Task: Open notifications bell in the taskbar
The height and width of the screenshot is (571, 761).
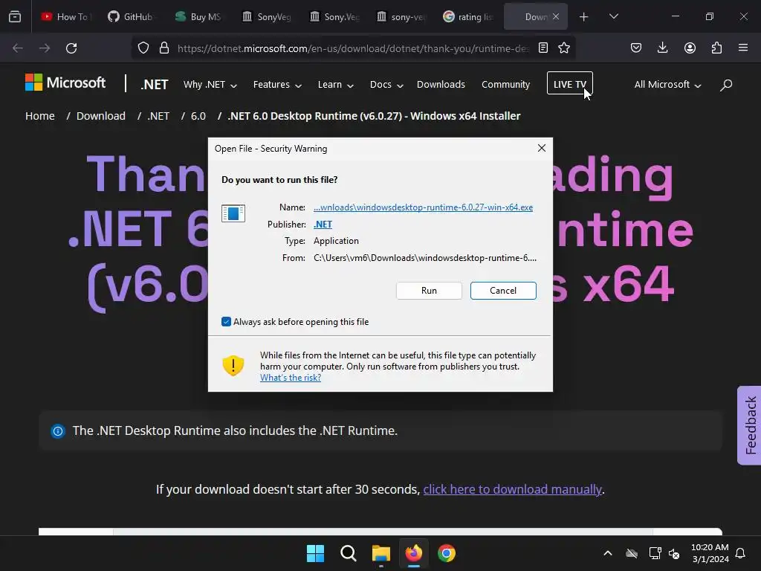Action: click(741, 553)
